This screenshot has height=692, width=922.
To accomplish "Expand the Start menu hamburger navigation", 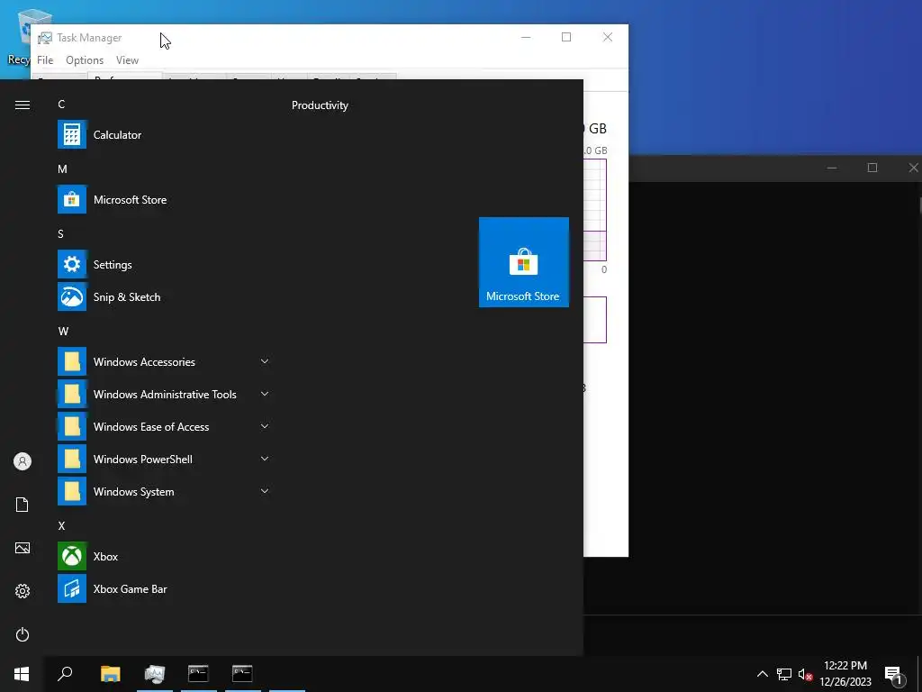I will tap(23, 105).
